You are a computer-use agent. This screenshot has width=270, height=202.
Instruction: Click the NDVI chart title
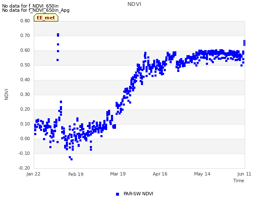(x=134, y=4)
